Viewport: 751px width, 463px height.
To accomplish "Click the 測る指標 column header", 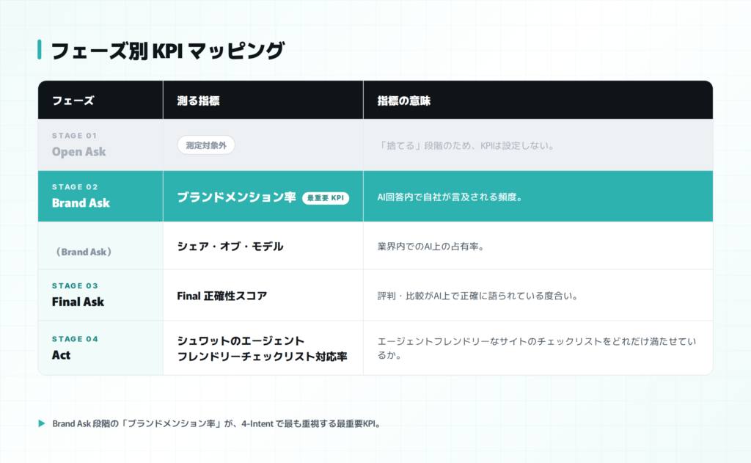I will 198,101.
